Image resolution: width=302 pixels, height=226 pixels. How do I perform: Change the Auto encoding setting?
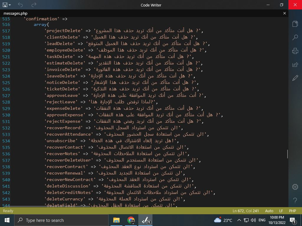pyautogui.click(x=269, y=211)
